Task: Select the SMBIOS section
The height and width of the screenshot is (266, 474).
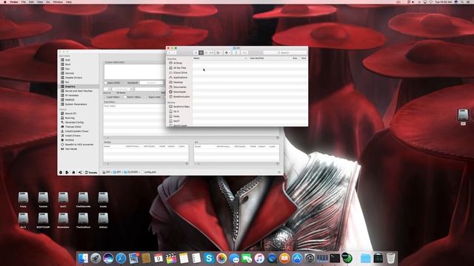Action: pos(70,100)
